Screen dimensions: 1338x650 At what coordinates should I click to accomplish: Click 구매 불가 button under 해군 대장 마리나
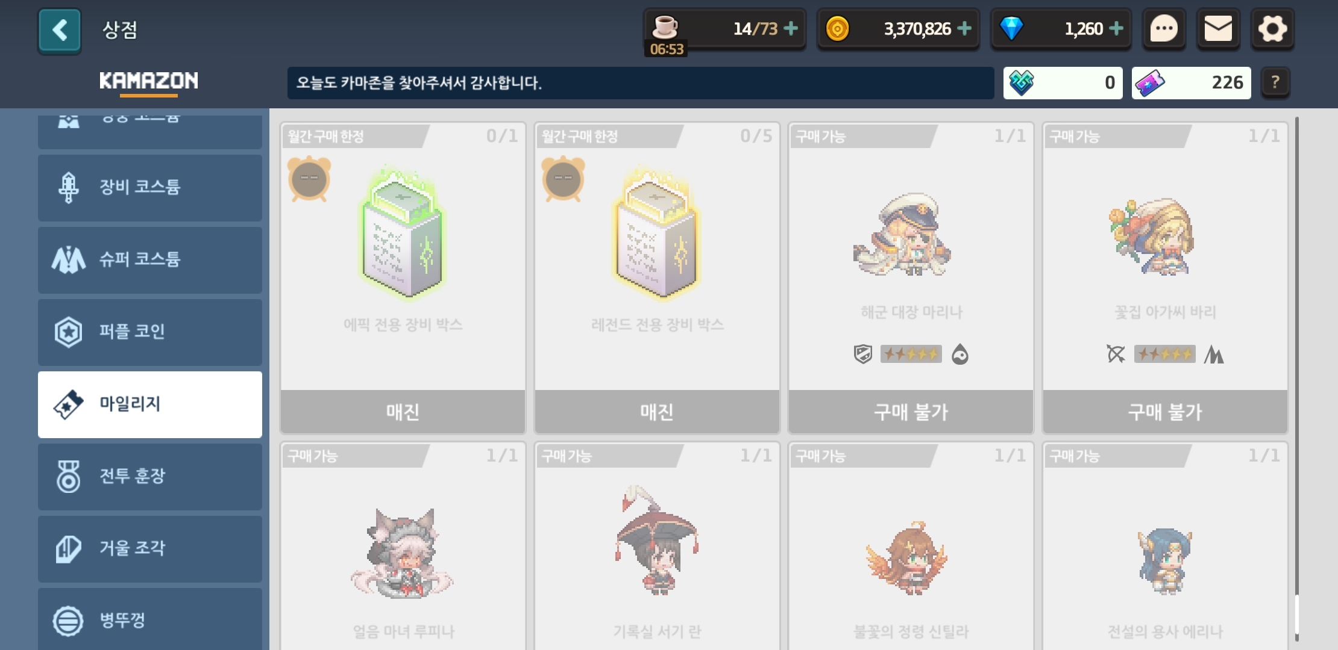point(911,412)
